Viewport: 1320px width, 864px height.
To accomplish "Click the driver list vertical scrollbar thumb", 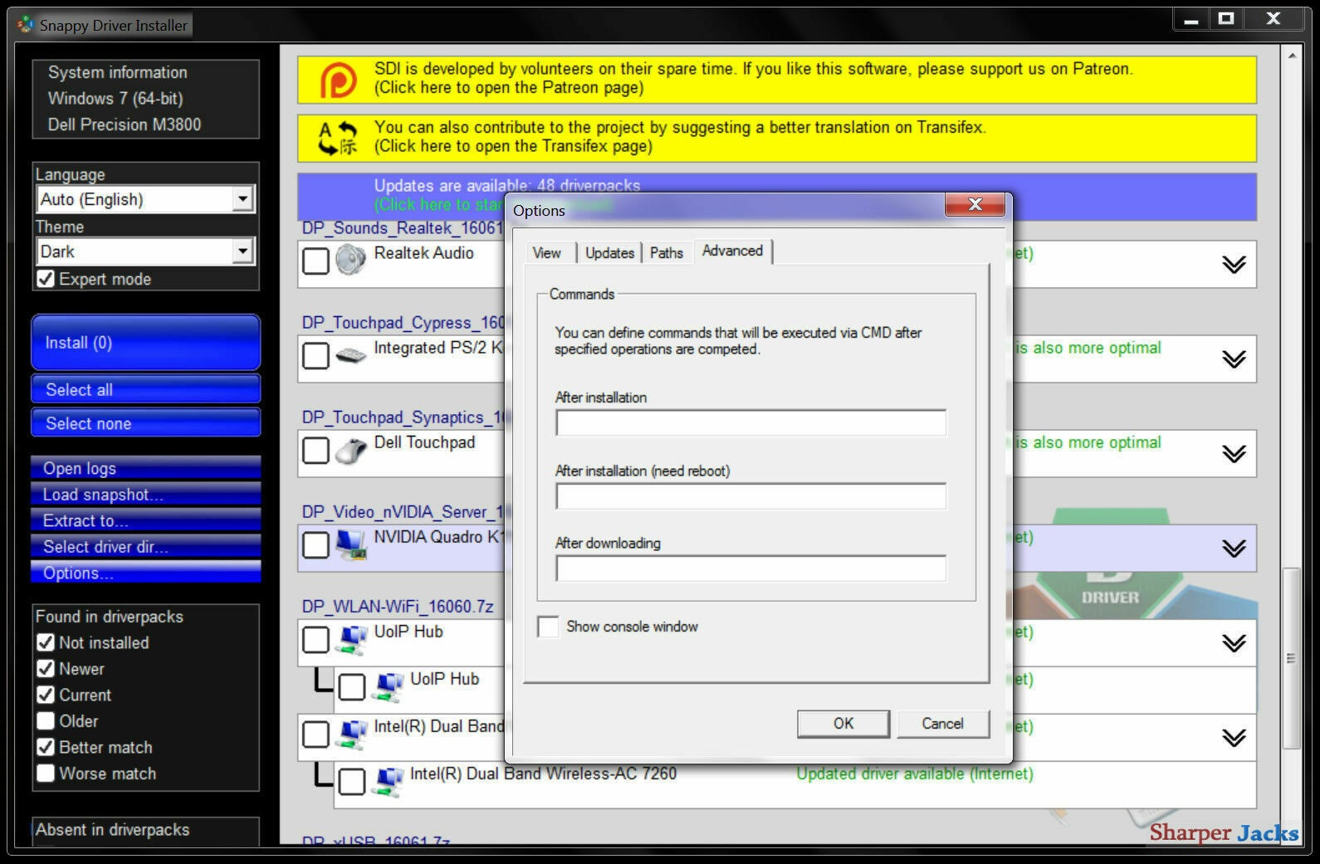I will pyautogui.click(x=1291, y=658).
